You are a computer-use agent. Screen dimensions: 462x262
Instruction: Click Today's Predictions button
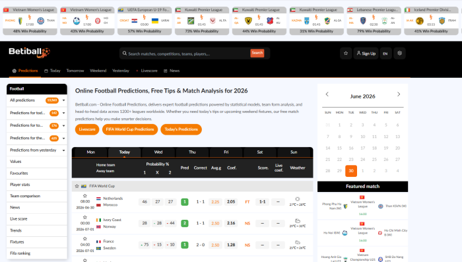(181, 129)
